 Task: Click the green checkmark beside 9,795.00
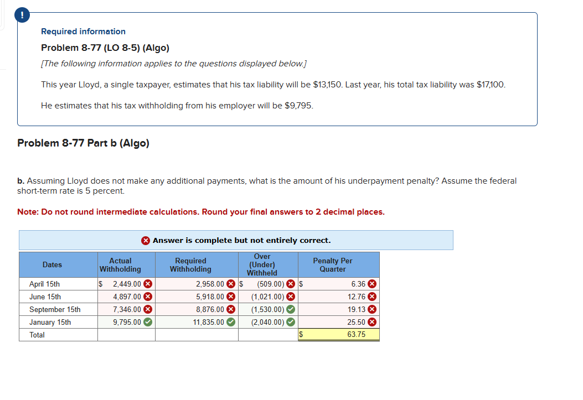(147, 321)
